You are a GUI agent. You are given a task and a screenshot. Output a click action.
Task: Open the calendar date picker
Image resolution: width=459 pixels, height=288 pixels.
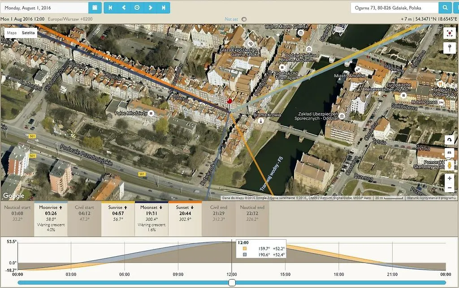[95, 8]
